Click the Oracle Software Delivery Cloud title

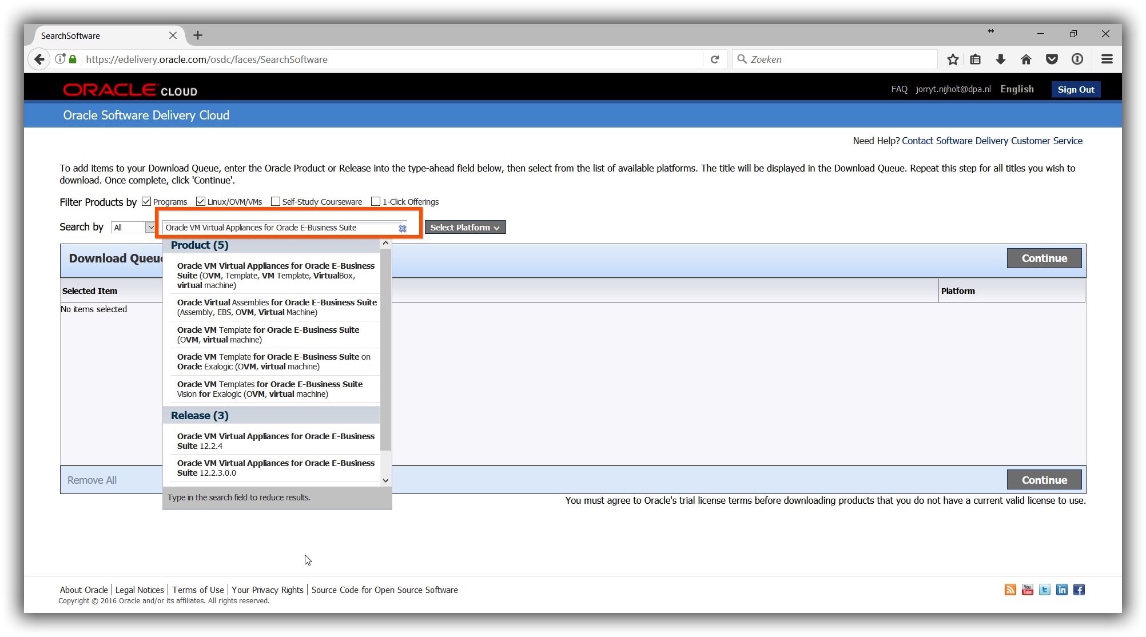tap(146, 116)
